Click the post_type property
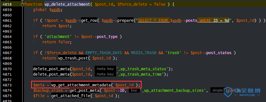The image size is (266, 102). (107, 37)
